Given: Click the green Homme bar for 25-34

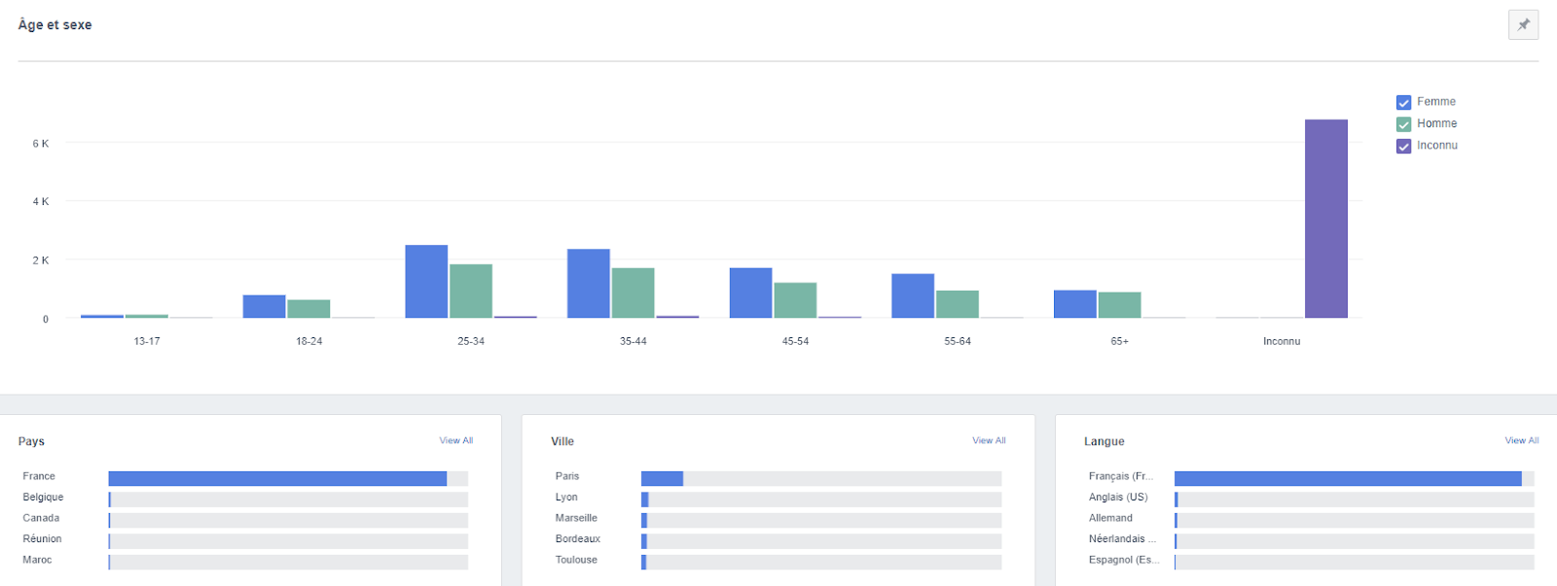Looking at the screenshot, I should [471, 292].
